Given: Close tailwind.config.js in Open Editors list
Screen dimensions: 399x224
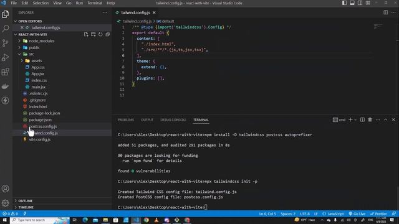Looking at the screenshot, I should (22, 27).
